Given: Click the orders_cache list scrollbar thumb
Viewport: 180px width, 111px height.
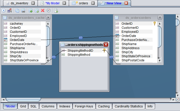Looking at the screenshot, I should (x=48, y=36).
